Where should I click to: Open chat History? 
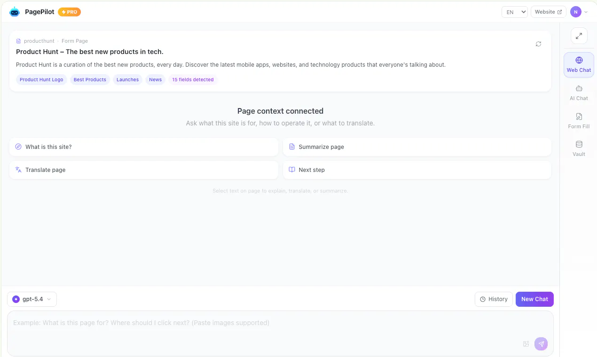(x=494, y=299)
